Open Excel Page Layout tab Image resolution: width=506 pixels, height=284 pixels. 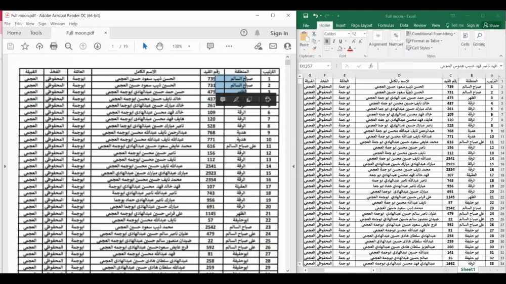pyautogui.click(x=361, y=25)
